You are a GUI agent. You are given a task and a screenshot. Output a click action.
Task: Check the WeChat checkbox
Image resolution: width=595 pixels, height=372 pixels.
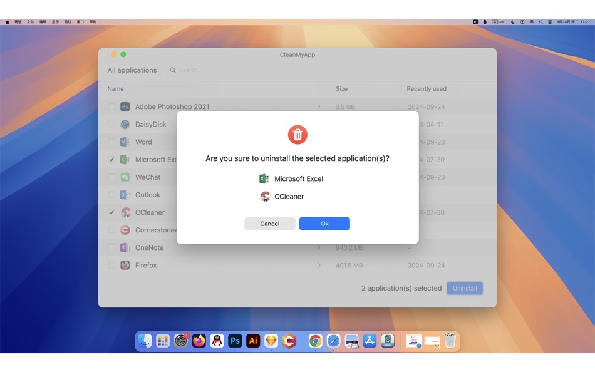(x=111, y=177)
